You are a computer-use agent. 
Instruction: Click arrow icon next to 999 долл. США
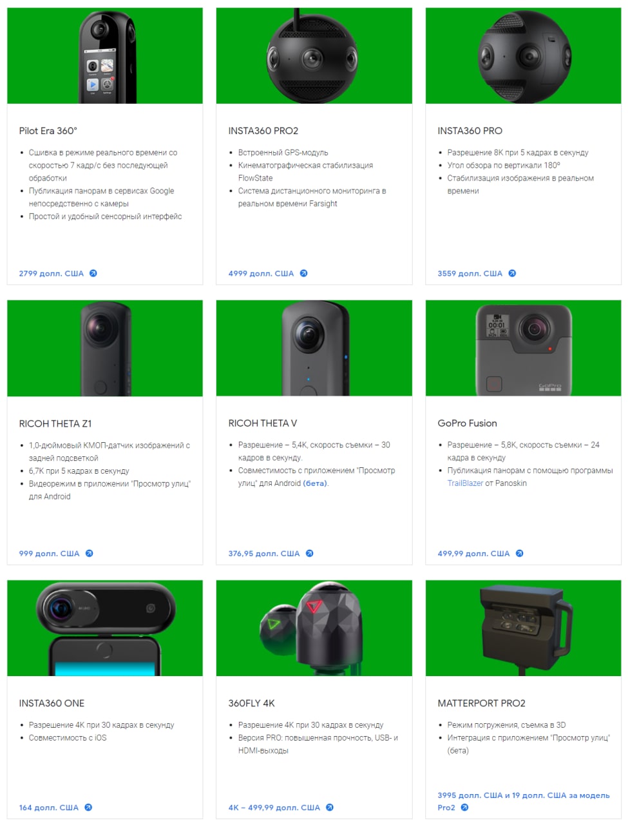point(90,553)
